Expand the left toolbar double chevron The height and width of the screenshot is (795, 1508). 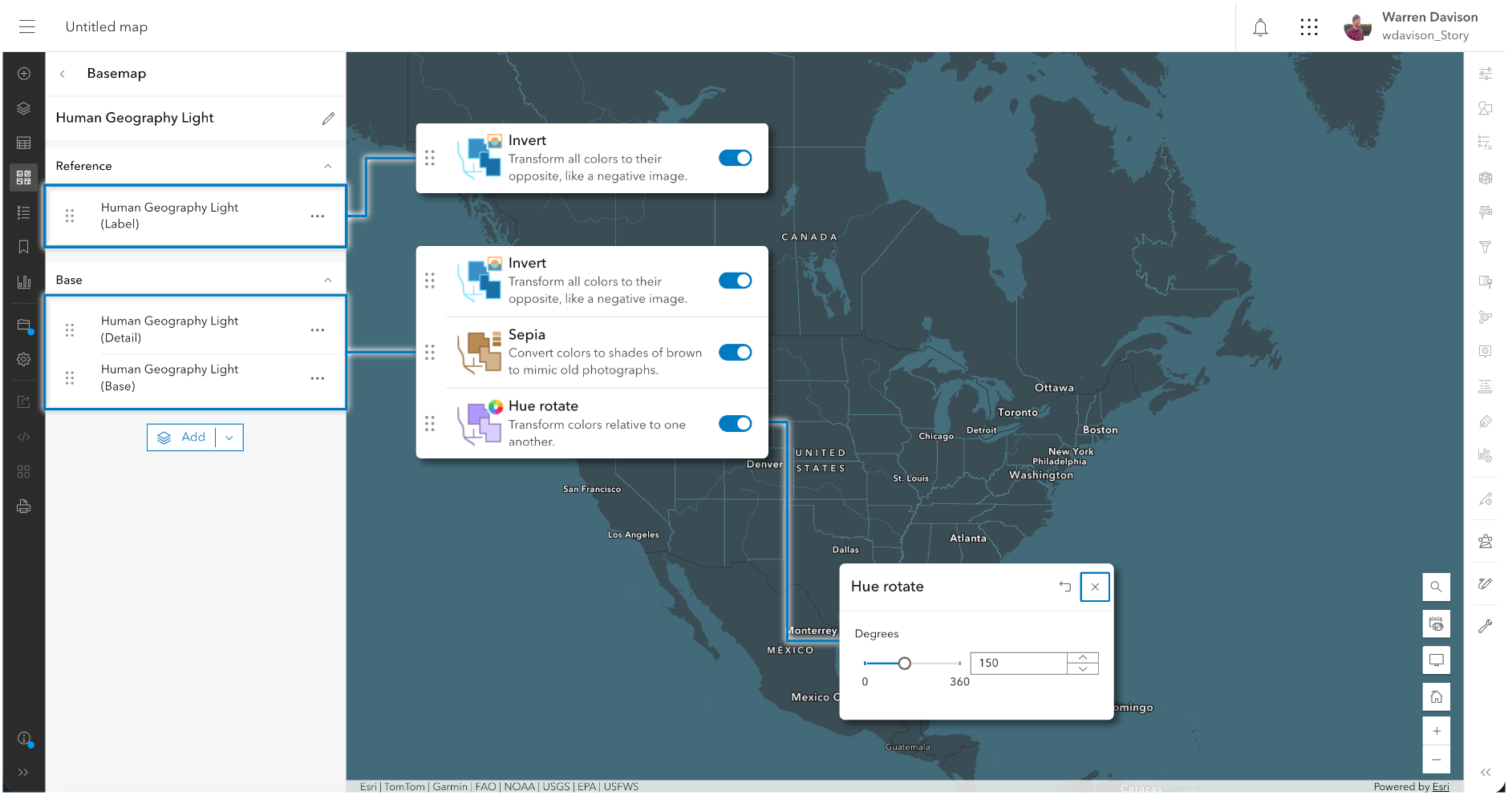tap(24, 773)
